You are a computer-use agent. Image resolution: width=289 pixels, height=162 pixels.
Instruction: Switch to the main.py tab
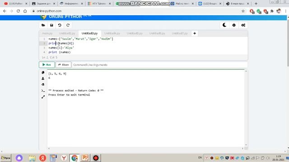click(x=47, y=33)
